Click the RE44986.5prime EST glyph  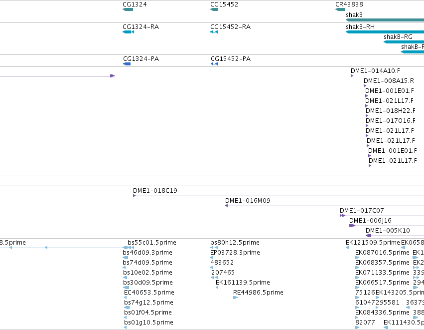[235, 298]
